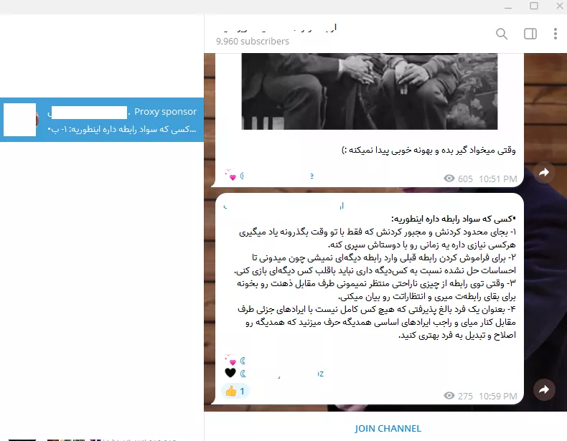Screen dimensions: 567x441
Task: Click the chat avatar in the sidebar
Action: (20, 120)
